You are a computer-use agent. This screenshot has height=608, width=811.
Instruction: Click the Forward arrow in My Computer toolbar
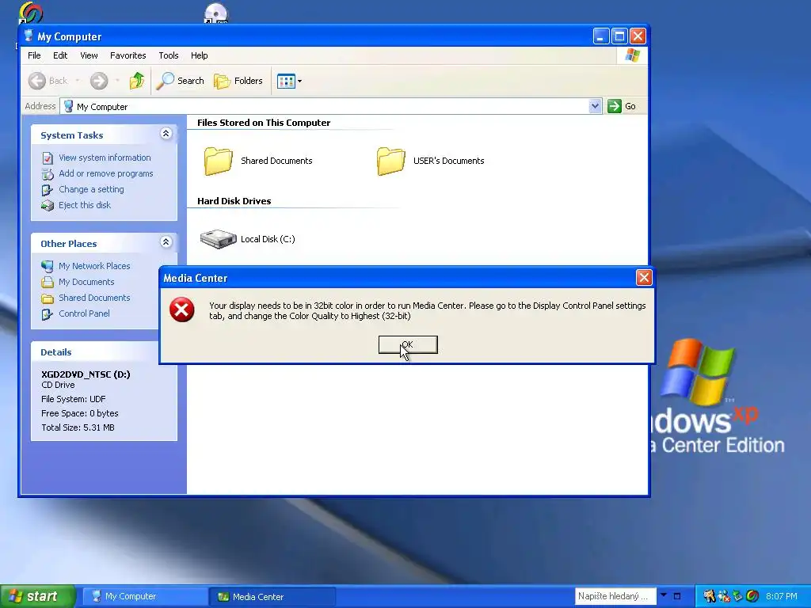tap(99, 81)
